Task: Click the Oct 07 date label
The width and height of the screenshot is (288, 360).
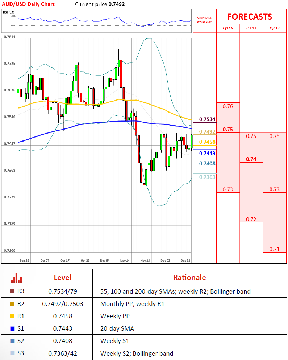Action: click(x=45, y=261)
